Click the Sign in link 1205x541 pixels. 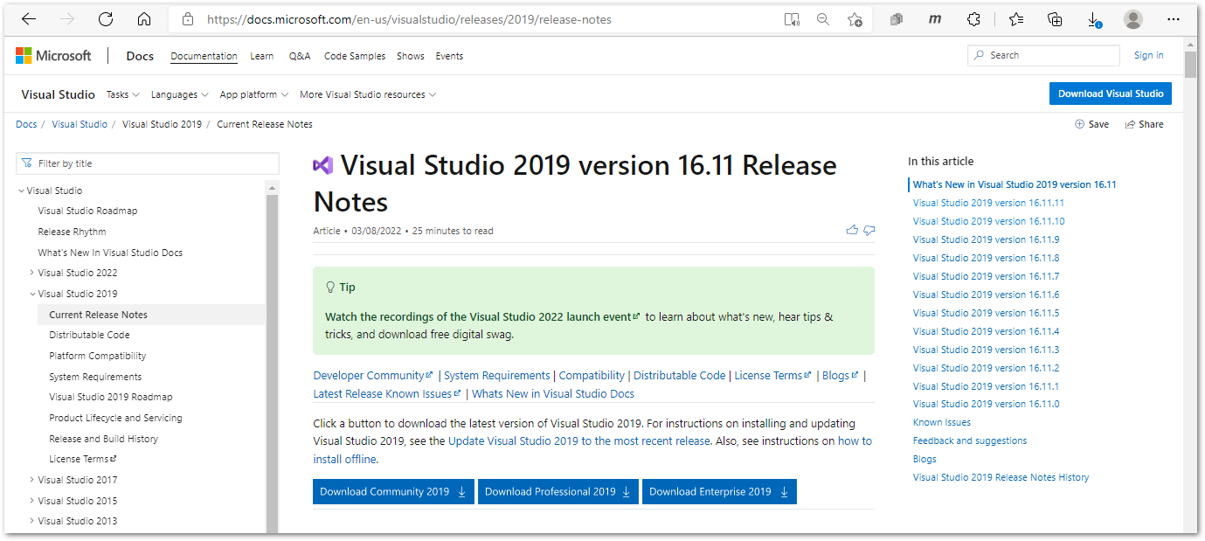(1148, 55)
